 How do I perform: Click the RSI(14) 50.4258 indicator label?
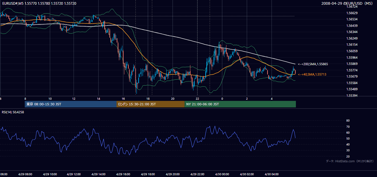13,112
